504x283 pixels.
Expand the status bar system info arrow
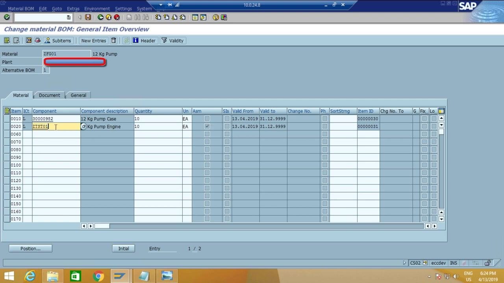[404, 263]
